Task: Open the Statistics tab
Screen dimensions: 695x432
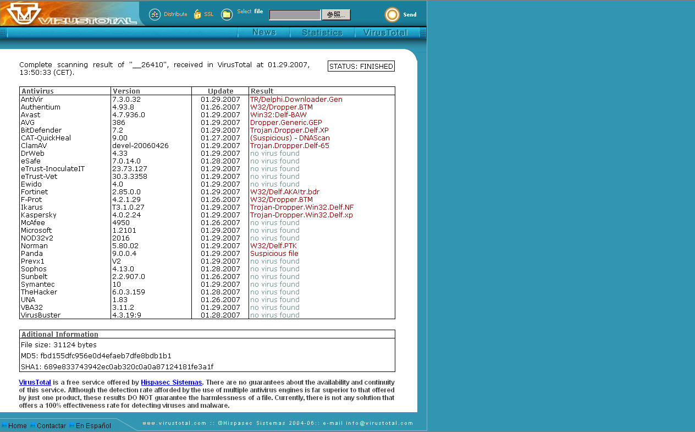Action: tap(322, 32)
